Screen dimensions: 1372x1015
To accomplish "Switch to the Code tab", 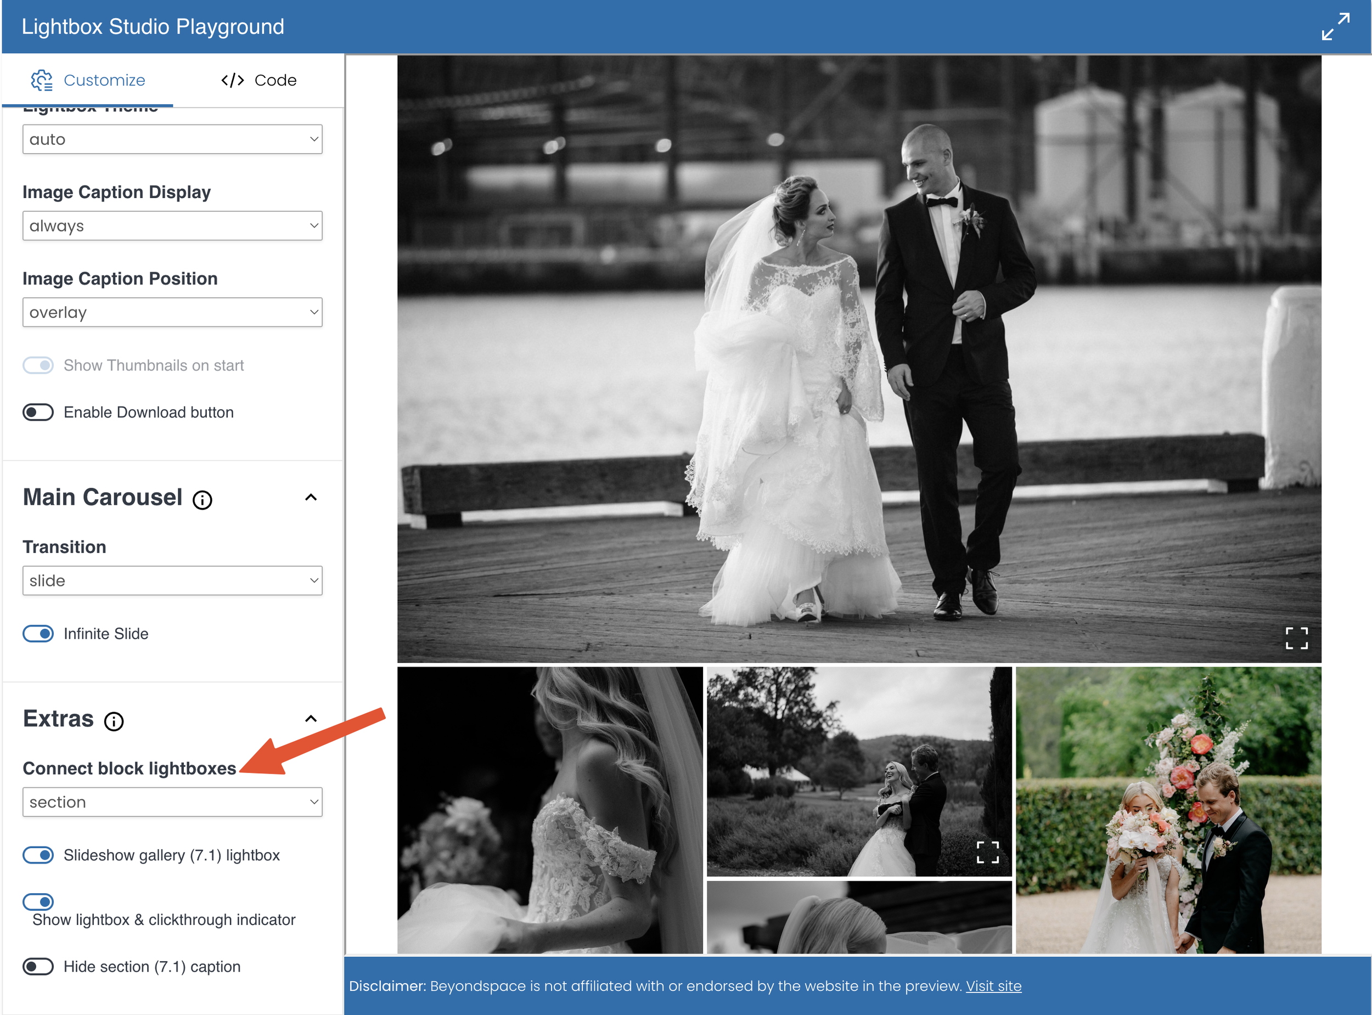I will [258, 80].
